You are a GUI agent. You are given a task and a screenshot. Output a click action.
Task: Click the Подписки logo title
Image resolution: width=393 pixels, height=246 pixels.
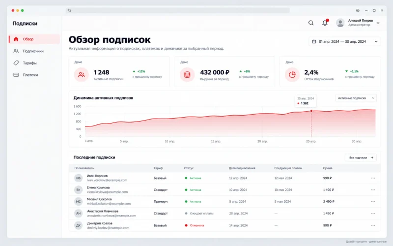25,23
